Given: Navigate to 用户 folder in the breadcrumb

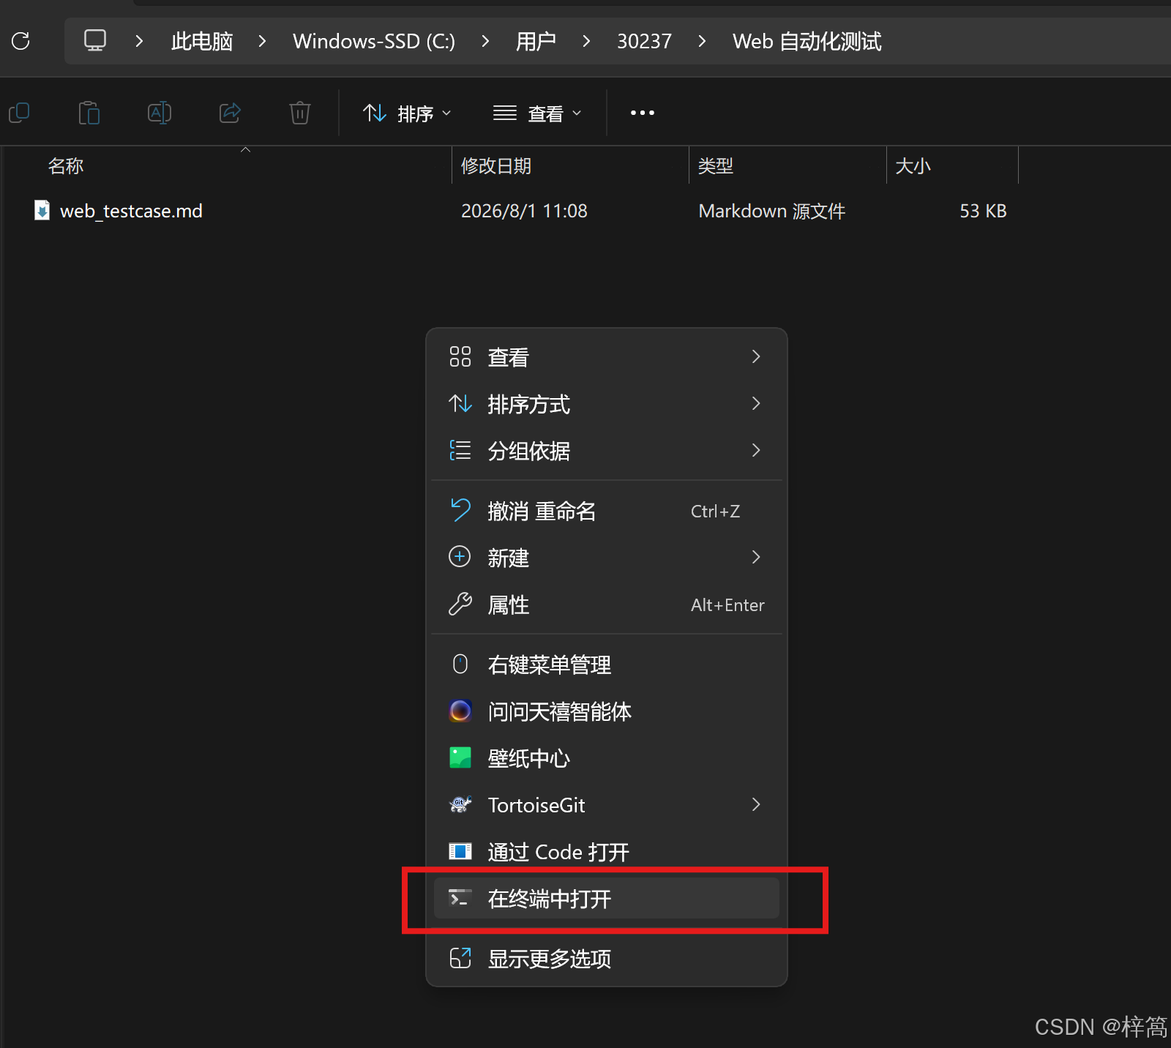Looking at the screenshot, I should click(536, 41).
